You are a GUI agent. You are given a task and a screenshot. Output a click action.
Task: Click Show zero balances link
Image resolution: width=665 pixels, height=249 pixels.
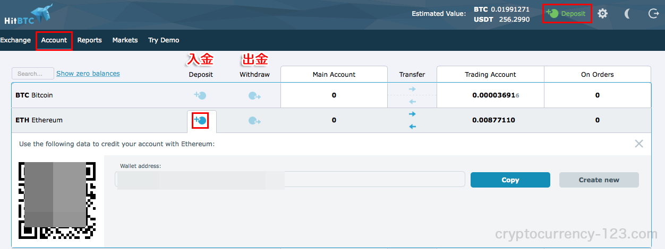coord(88,74)
